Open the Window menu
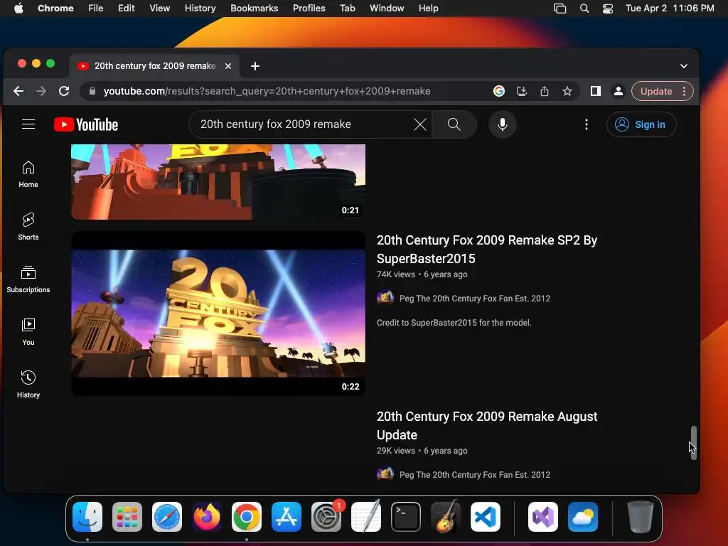Viewport: 728px width, 546px height. point(387,8)
